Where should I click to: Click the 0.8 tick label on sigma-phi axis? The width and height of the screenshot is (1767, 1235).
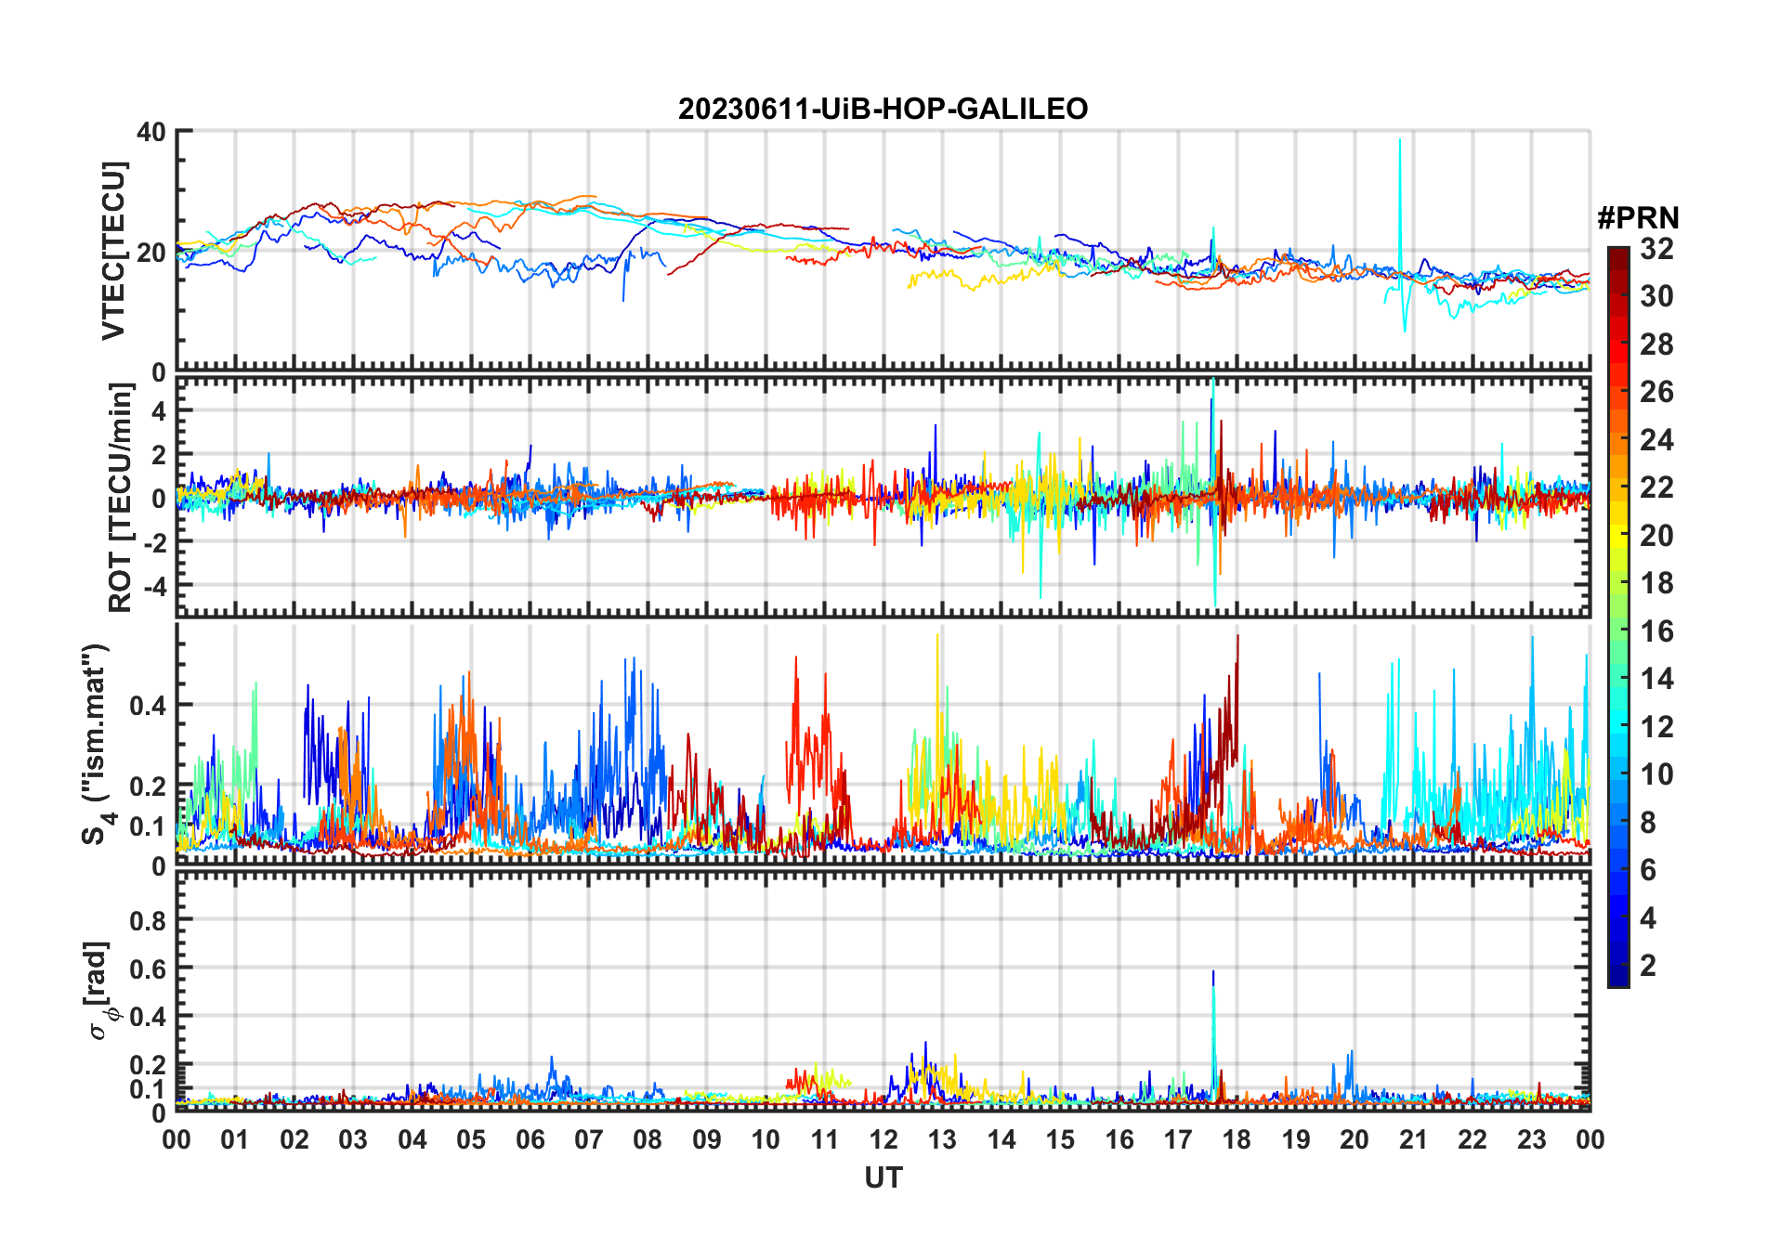tap(148, 920)
